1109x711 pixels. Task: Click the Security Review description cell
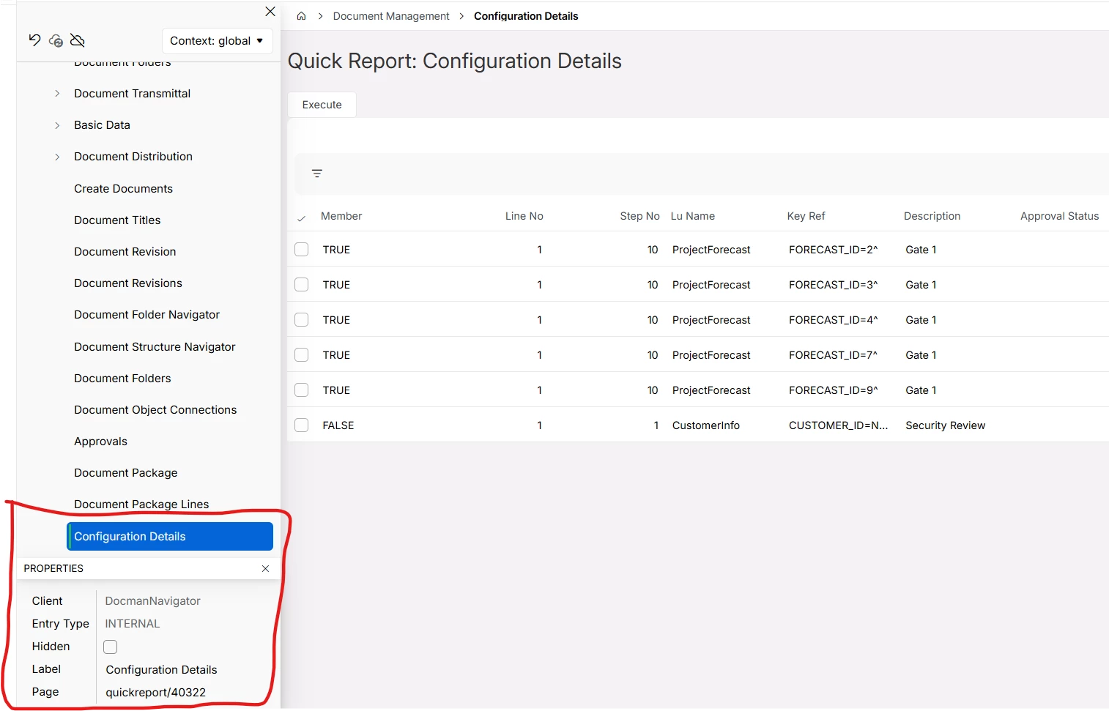tap(945, 425)
